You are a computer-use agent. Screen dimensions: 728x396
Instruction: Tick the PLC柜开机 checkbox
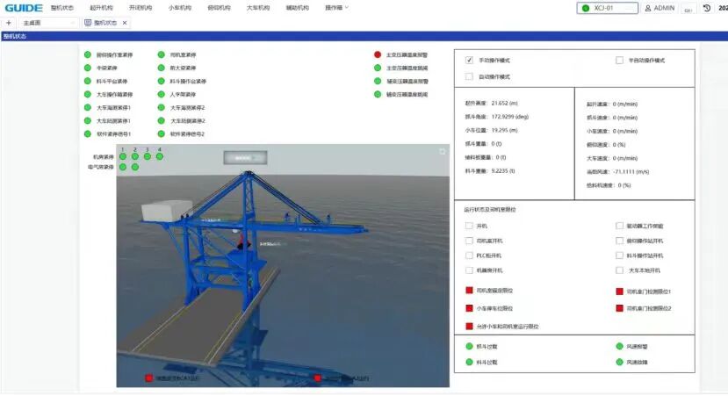point(469,256)
